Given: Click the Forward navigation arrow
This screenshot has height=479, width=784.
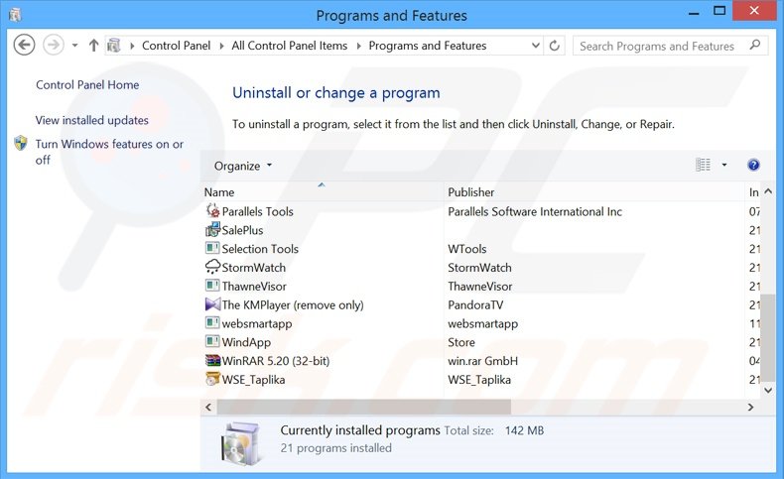Looking at the screenshot, I should (53, 46).
